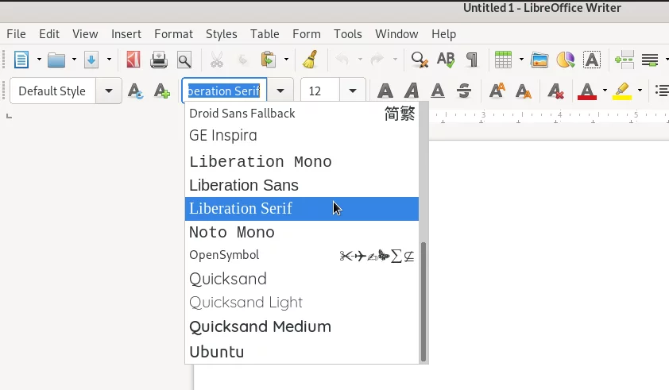
Task: Open the Highlighting Color palette arrow
Action: 640,91
